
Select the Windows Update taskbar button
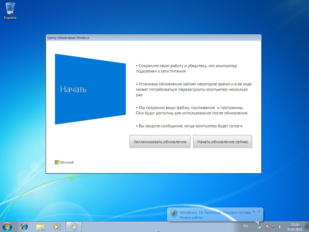point(73,227)
